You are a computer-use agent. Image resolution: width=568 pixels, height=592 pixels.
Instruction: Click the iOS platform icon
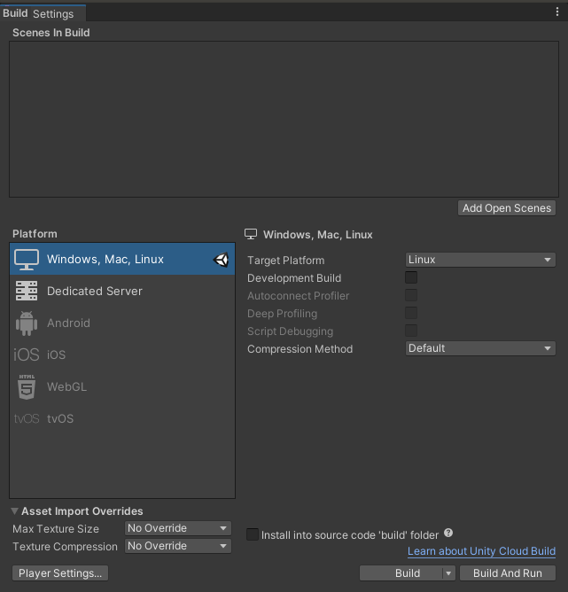[x=27, y=355]
